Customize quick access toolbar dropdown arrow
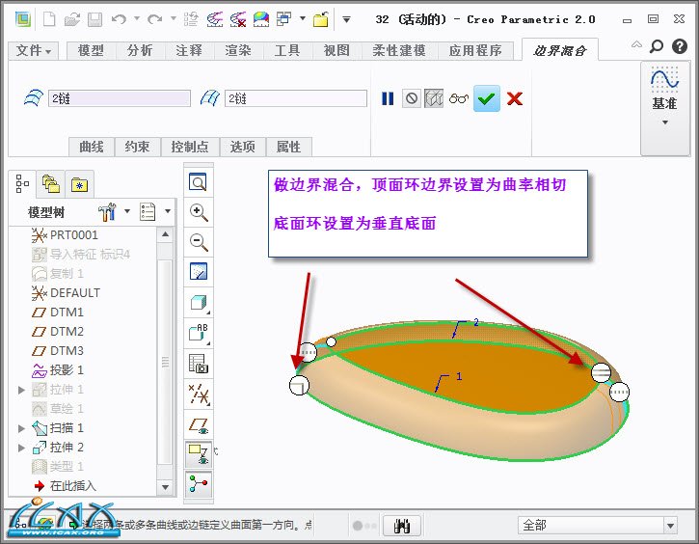Image resolution: width=699 pixels, height=544 pixels. point(346,19)
